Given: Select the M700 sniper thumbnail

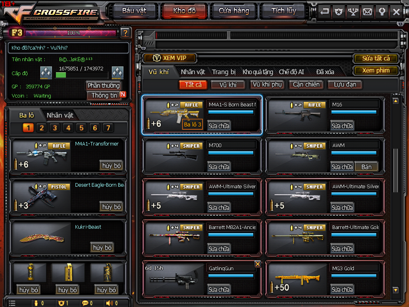Looking at the screenshot, I should pos(174,156).
